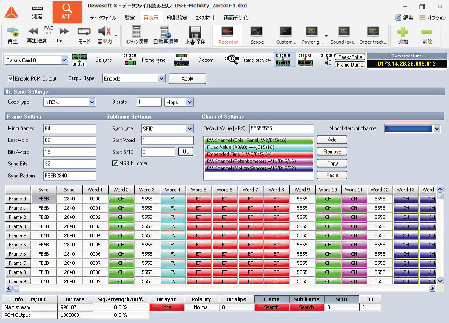This screenshot has width=449, height=323.
Task: Click the highlighted PCM output icon beside Frame preview
Action: 285,60
